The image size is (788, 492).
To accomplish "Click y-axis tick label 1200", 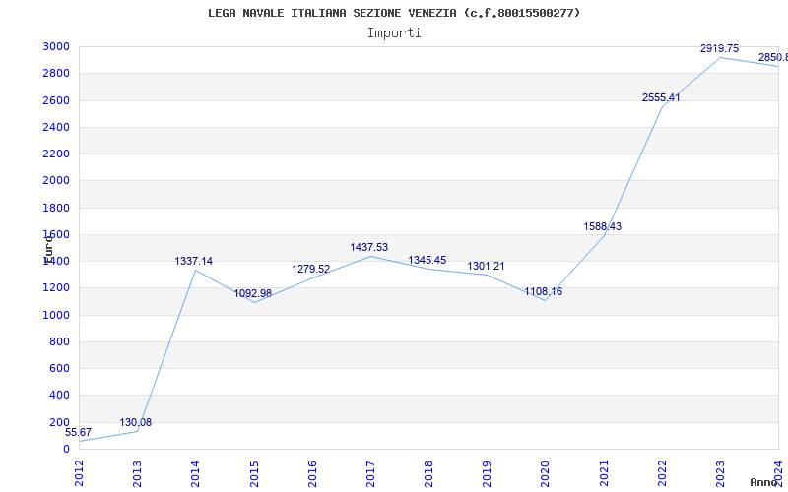I will point(56,288).
